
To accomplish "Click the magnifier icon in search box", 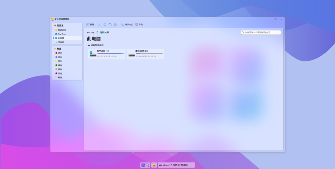I will 243,32.
